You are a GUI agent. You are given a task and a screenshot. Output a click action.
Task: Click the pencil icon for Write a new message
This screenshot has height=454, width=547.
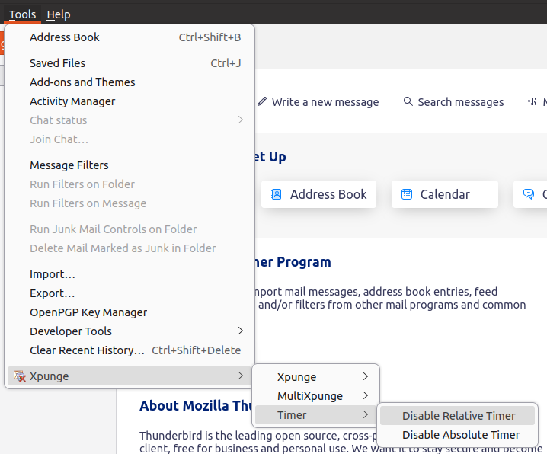point(262,101)
